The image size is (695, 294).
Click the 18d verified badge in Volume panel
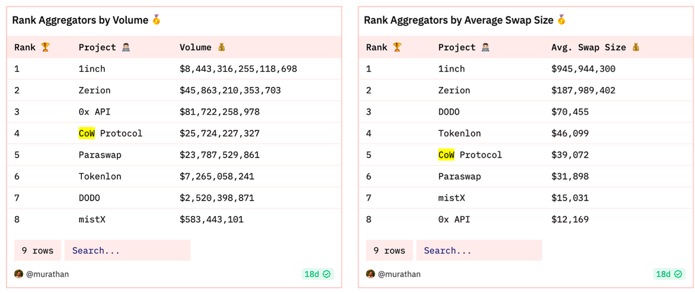[317, 274]
